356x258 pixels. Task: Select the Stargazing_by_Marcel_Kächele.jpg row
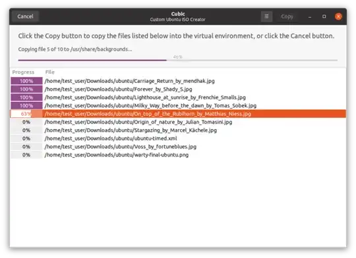pos(178,130)
